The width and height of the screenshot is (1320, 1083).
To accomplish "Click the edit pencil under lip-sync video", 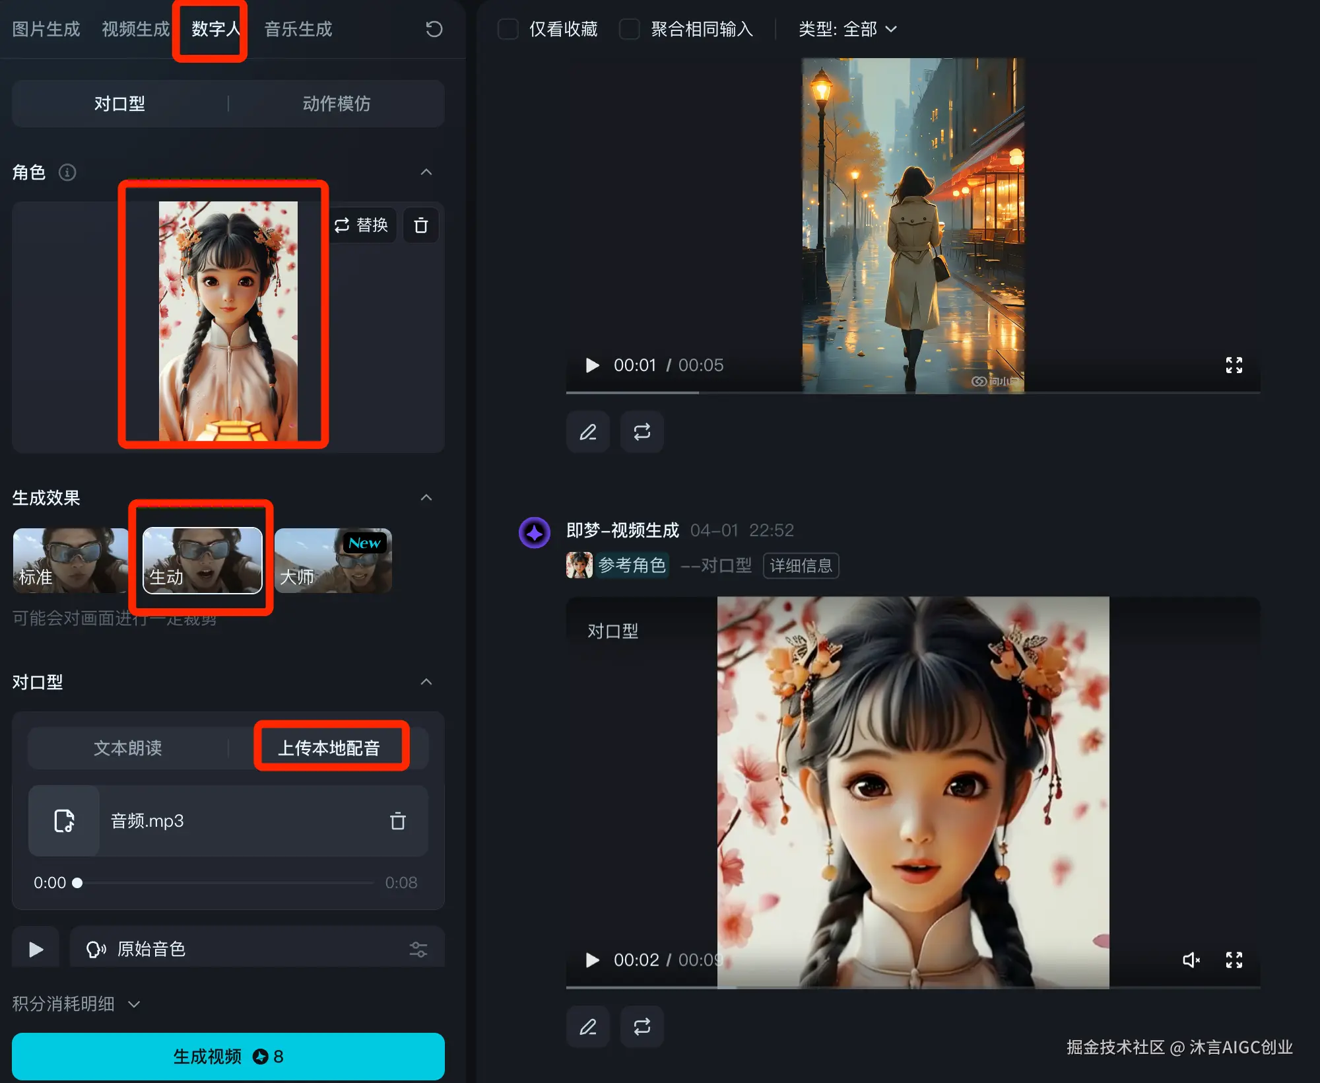I will 588,1027.
